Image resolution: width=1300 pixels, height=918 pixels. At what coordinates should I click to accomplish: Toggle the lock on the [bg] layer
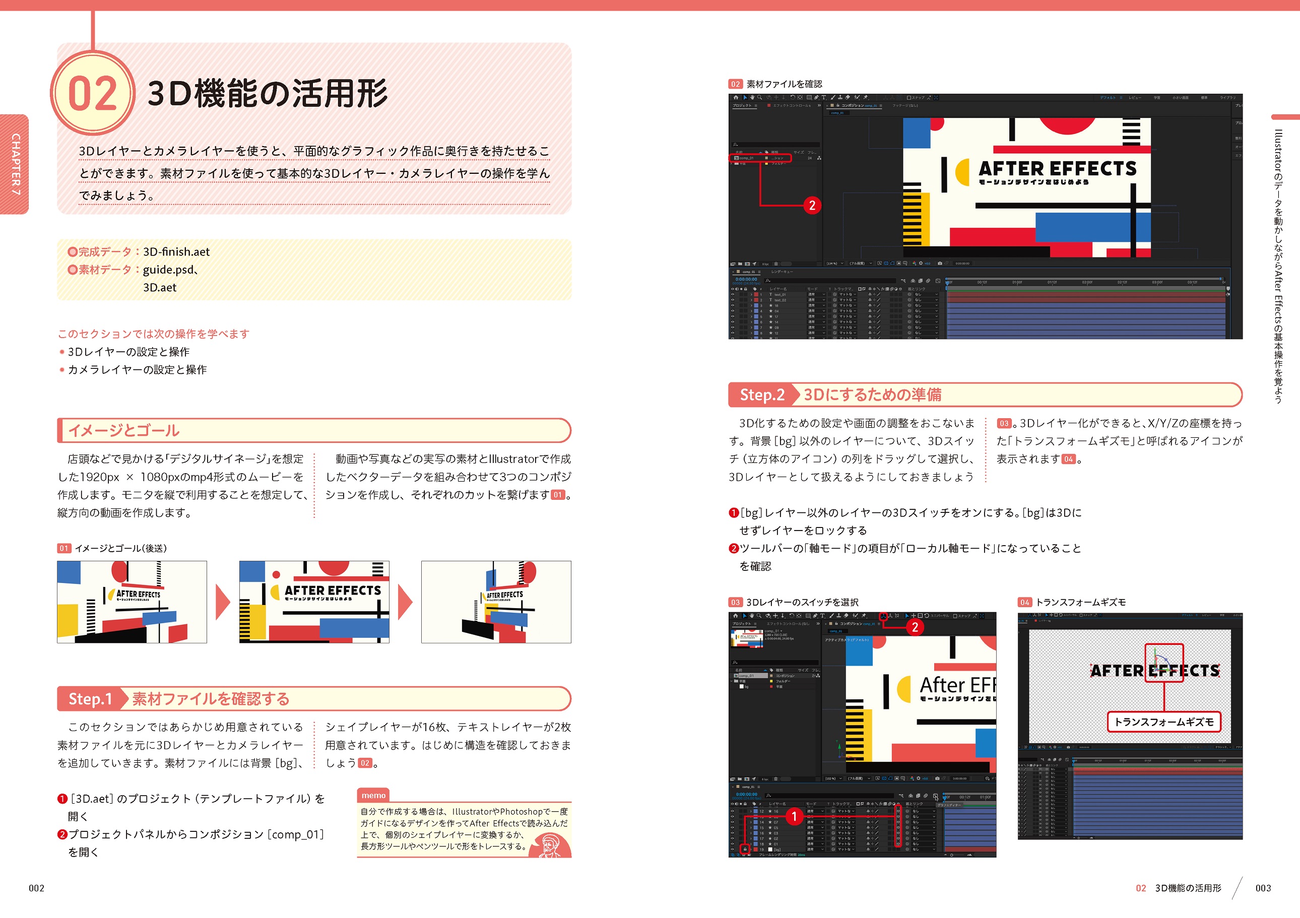pos(745,849)
